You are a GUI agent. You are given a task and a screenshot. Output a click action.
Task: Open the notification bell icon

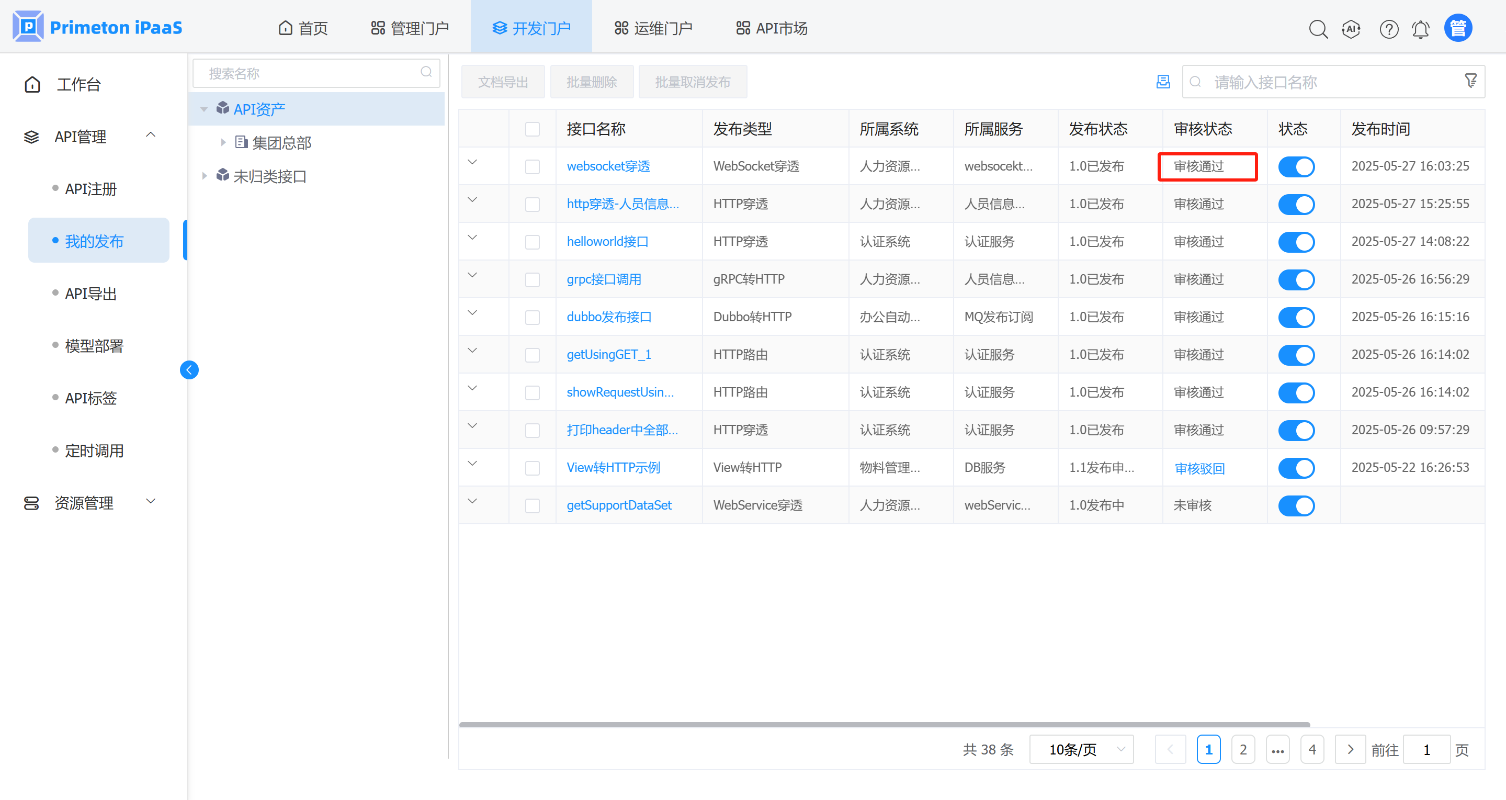(x=1421, y=29)
